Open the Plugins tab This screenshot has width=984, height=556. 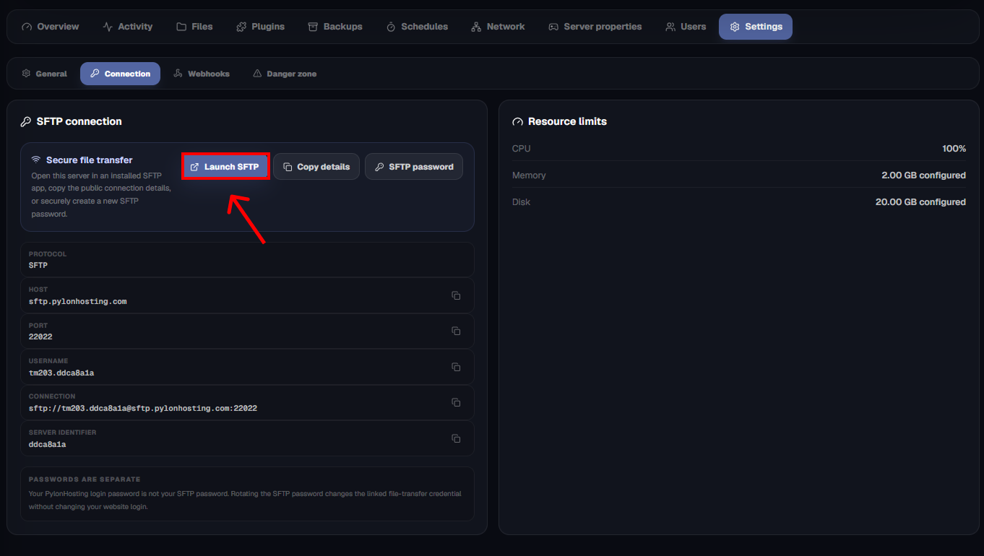coord(260,27)
